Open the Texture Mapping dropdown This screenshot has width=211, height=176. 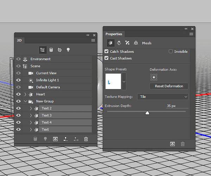(164, 96)
